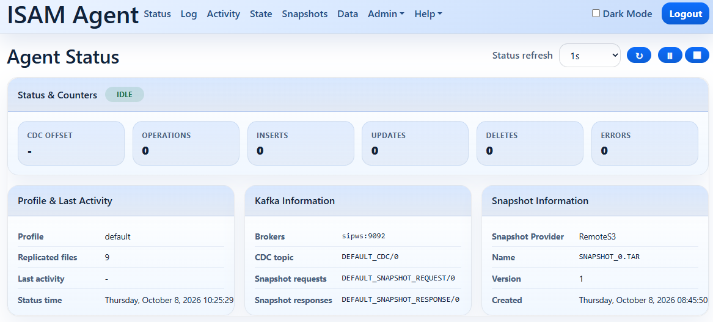This screenshot has height=322, width=713.
Task: Open the State nav item
Action: pyautogui.click(x=261, y=14)
